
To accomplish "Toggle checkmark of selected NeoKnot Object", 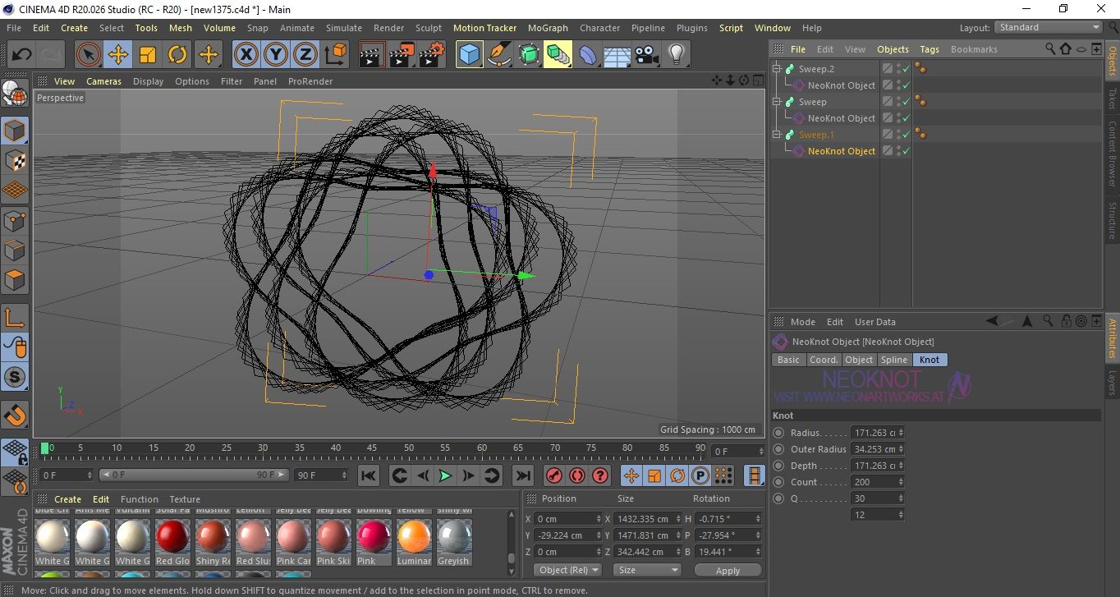I will 906,151.
